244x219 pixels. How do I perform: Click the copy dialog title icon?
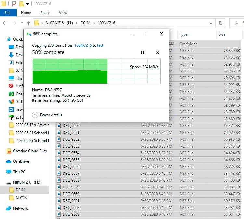click(29, 34)
